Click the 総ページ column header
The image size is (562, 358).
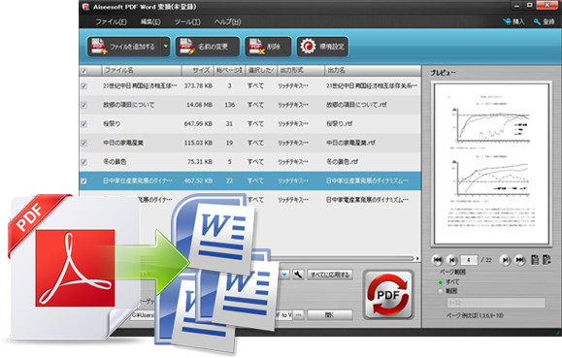pos(229,70)
